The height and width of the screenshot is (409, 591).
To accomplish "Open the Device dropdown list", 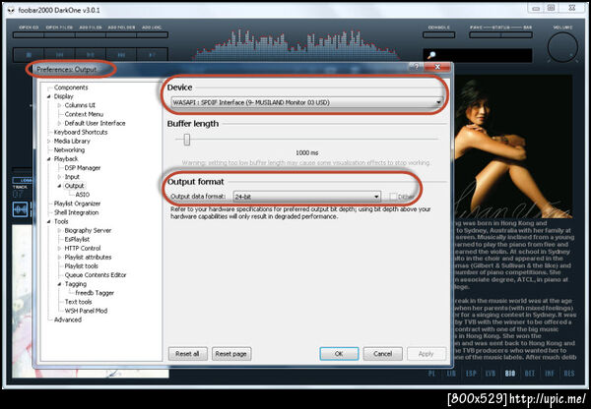I will [x=438, y=102].
